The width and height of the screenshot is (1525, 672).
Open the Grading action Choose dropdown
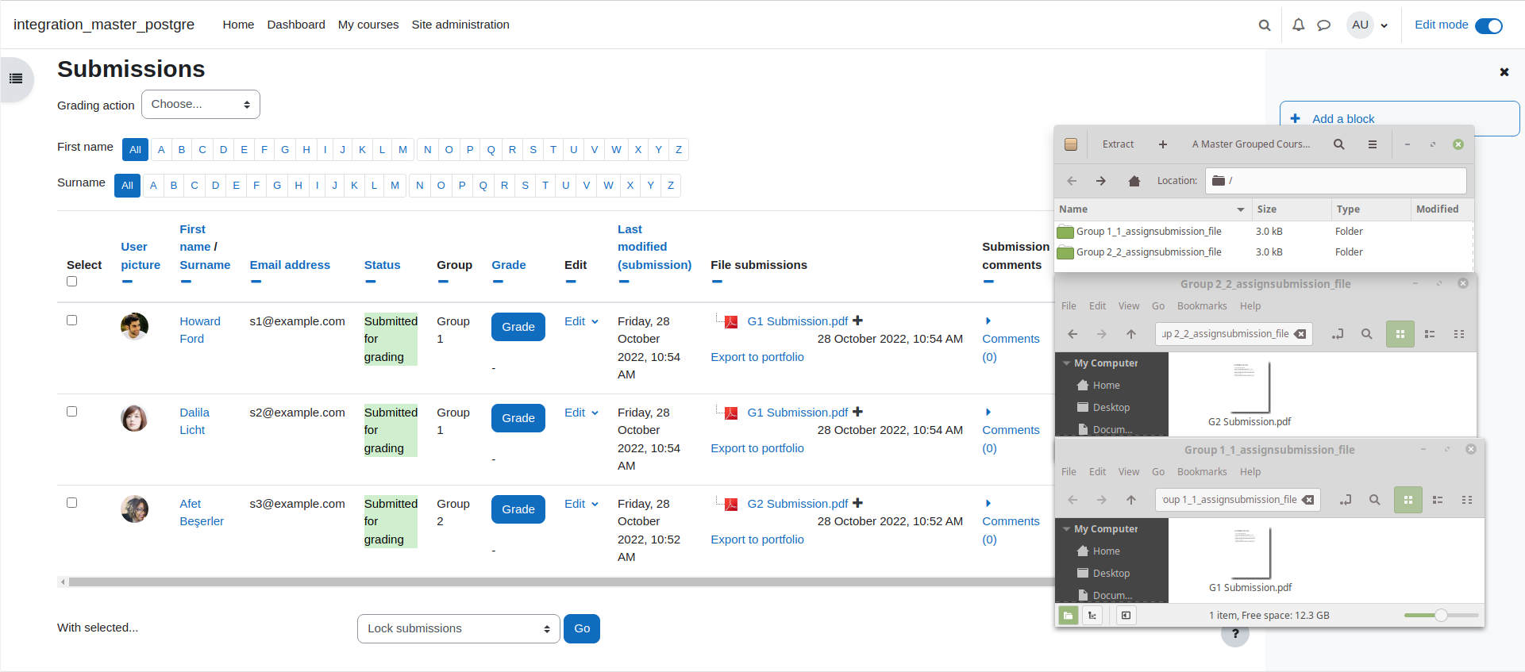[201, 105]
